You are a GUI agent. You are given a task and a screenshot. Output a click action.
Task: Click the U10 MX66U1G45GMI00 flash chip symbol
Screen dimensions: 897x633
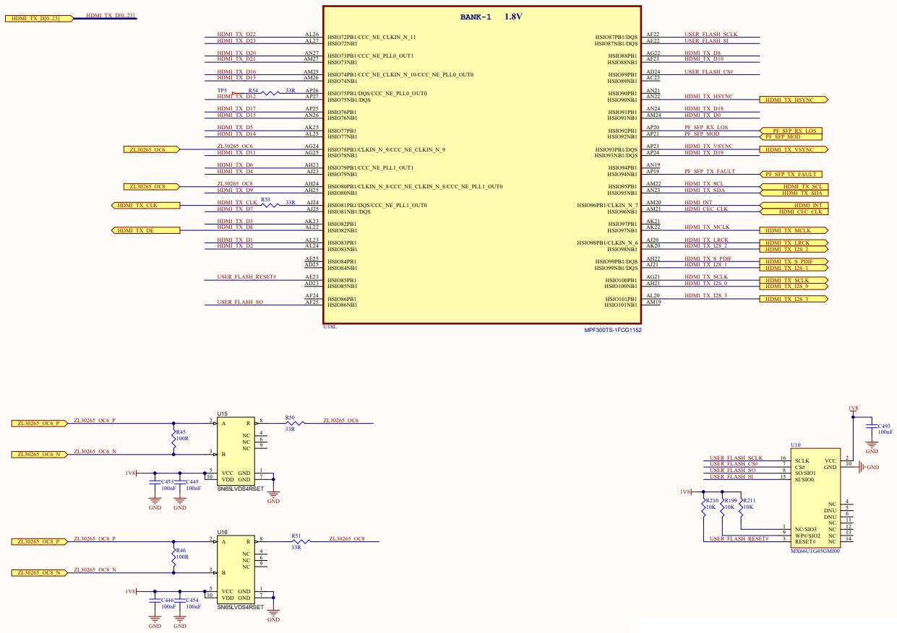pyautogui.click(x=816, y=498)
